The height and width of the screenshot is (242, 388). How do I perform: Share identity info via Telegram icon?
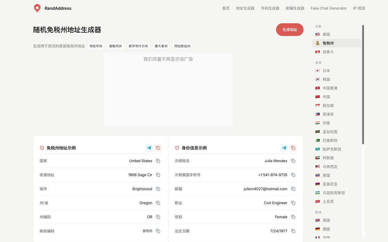coord(284,148)
